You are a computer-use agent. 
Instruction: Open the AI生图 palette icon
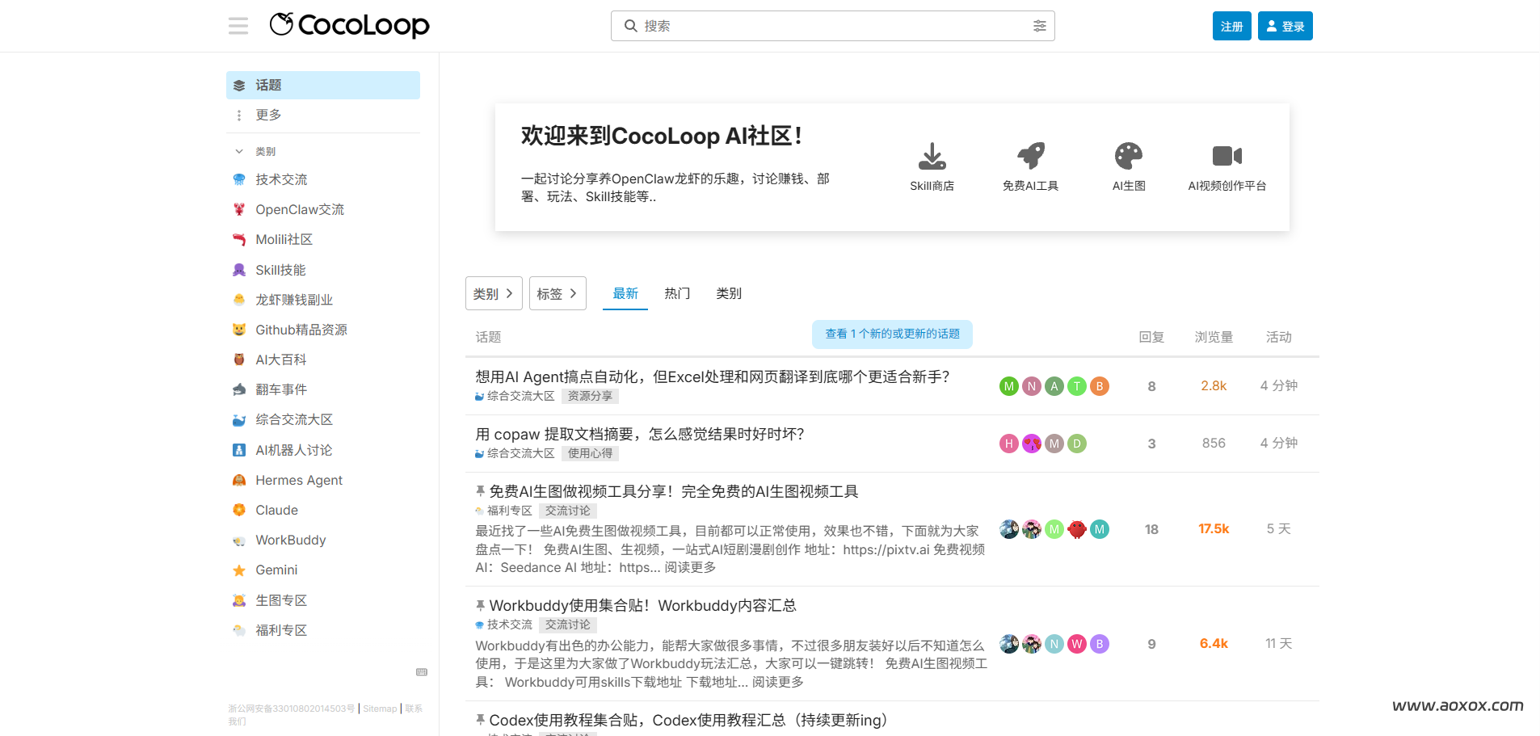(x=1129, y=156)
